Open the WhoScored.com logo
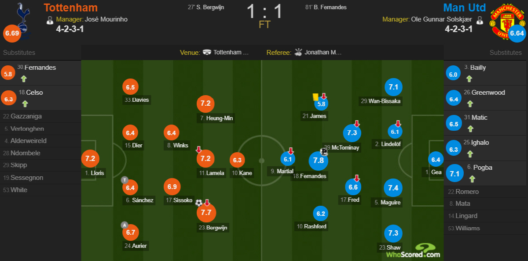Screen dimensions: 528x261 click(x=414, y=250)
